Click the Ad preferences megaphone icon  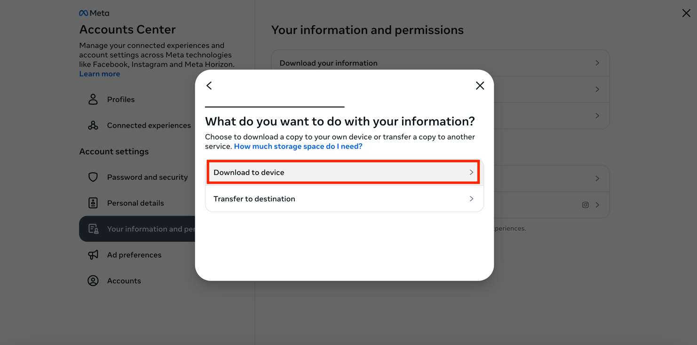pos(93,255)
